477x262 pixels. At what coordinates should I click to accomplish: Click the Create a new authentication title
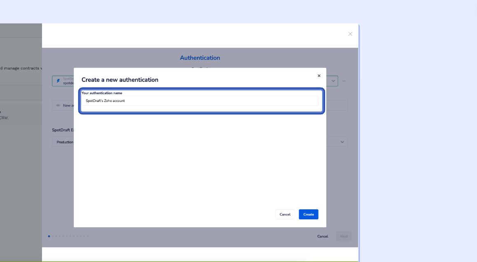[x=120, y=80]
